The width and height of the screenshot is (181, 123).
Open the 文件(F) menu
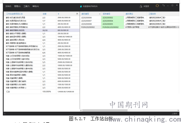click(8, 6)
